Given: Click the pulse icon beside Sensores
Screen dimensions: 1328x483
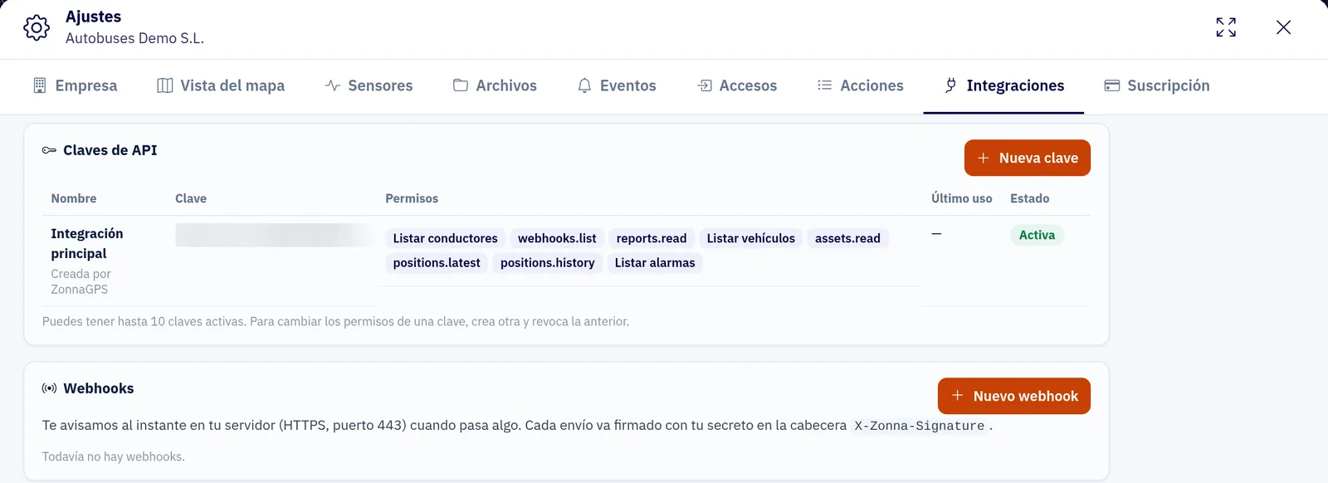Looking at the screenshot, I should tap(333, 85).
